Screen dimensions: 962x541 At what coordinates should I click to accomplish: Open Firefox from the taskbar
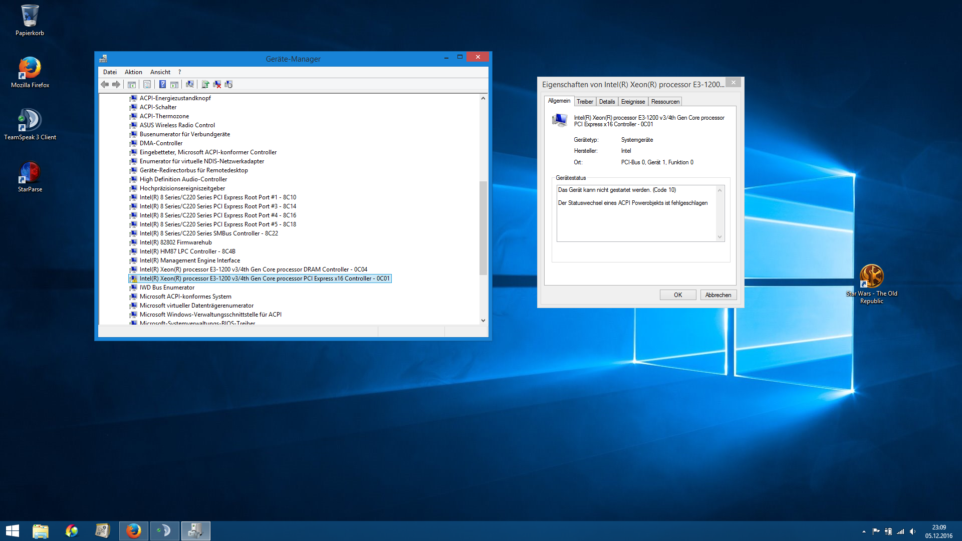click(x=133, y=530)
